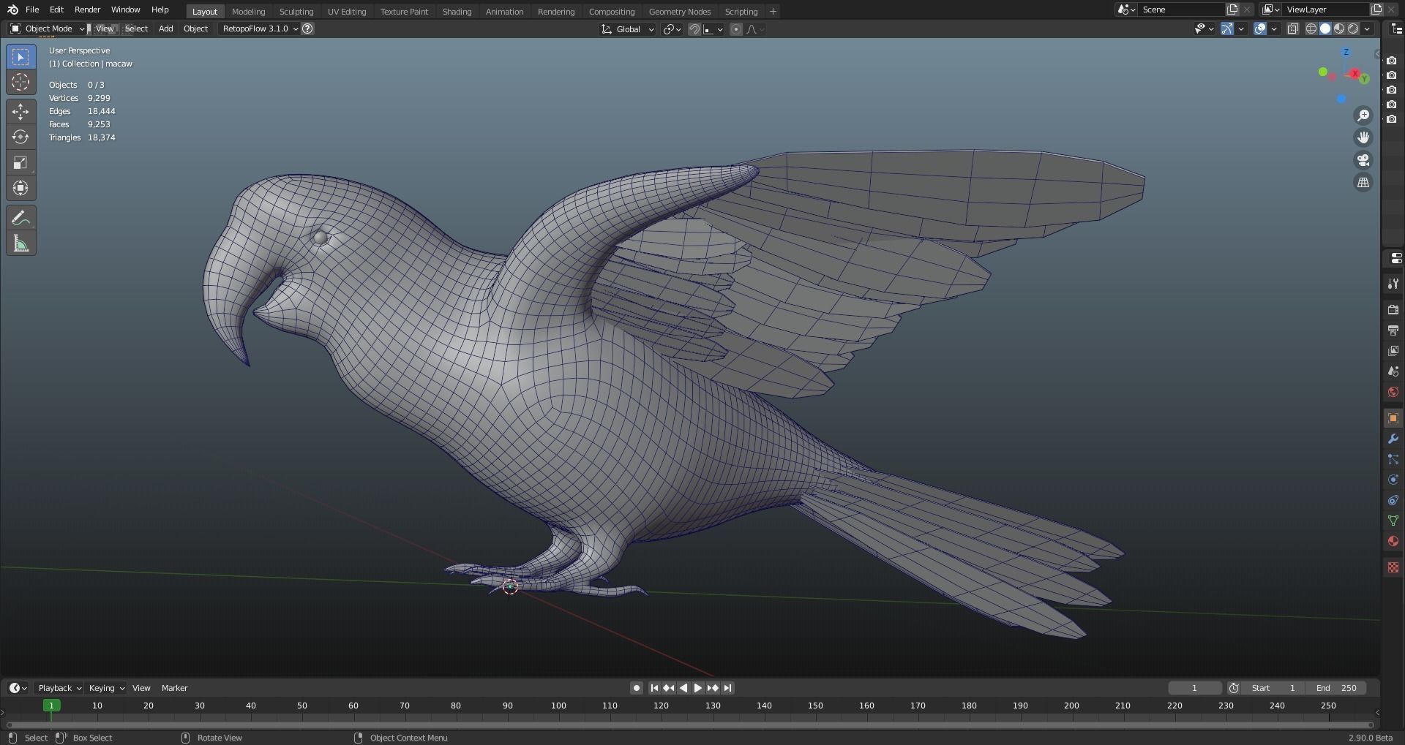Switch to the Sculpting workspace tab

296,11
